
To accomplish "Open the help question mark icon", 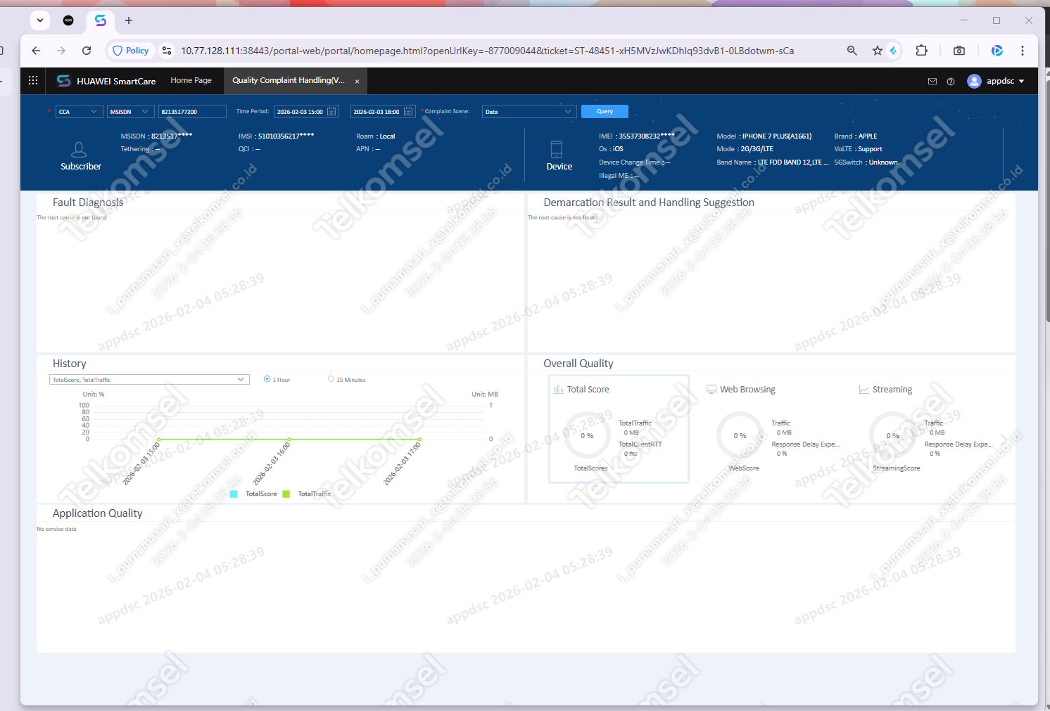I will pos(951,82).
